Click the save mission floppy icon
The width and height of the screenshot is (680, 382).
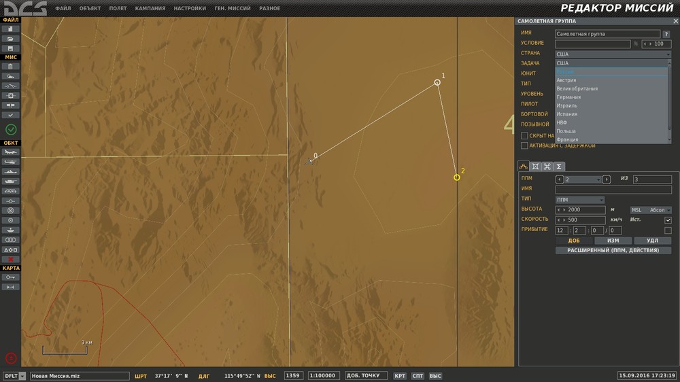[10, 48]
